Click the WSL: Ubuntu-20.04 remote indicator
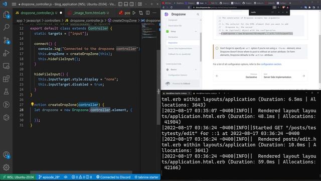Image resolution: width=321 pixels, height=181 pixels. [19, 177]
